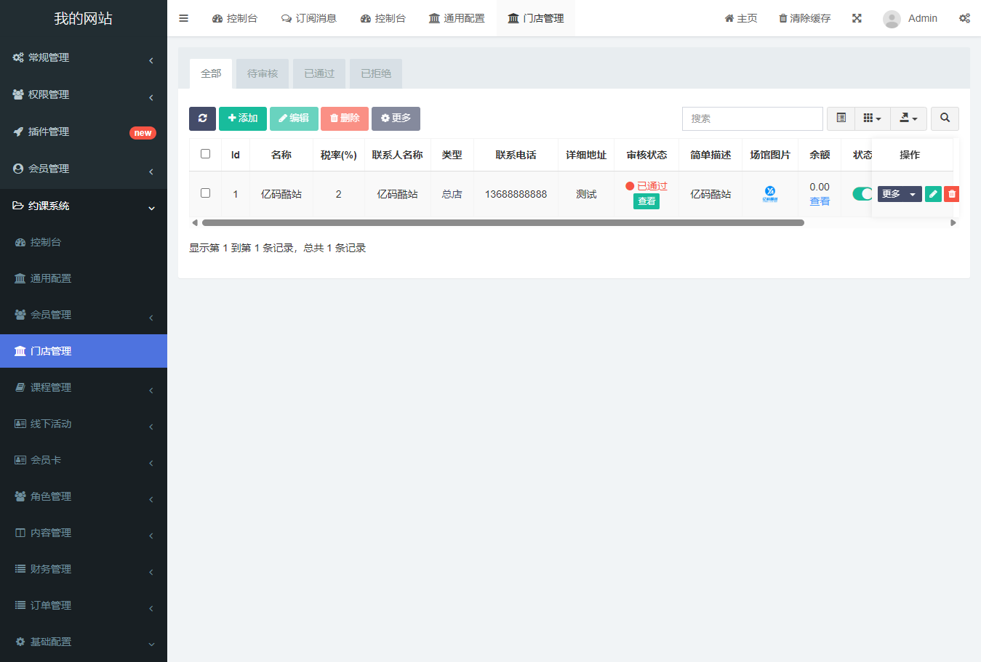Click the home 主页 link
The image size is (981, 662).
coord(741,18)
